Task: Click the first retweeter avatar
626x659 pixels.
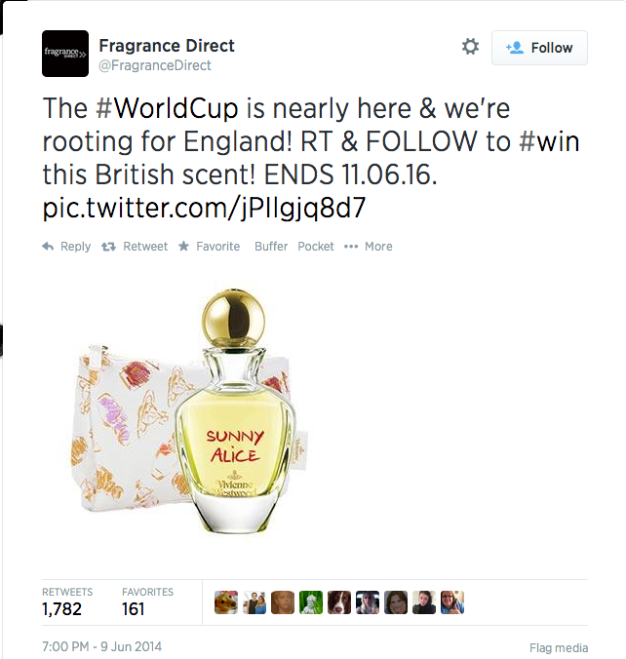Action: 226,602
